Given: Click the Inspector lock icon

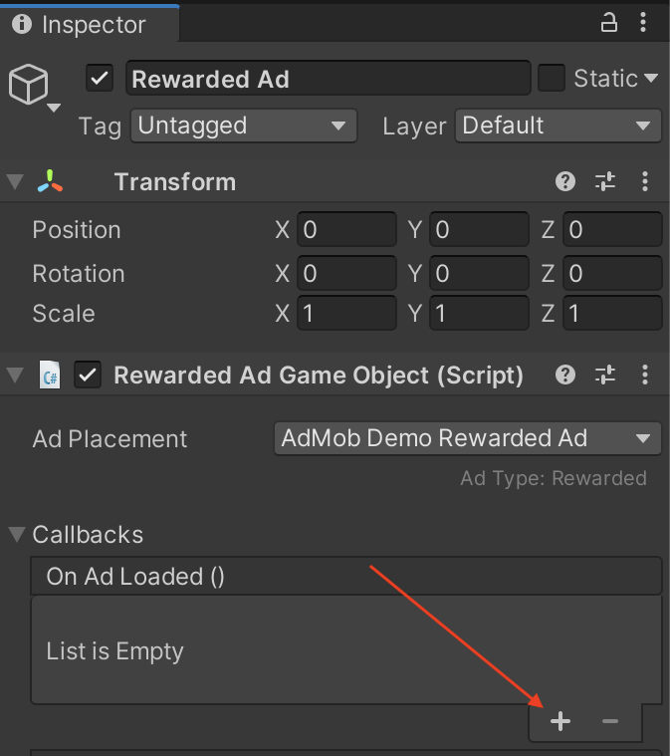Looking at the screenshot, I should [609, 23].
